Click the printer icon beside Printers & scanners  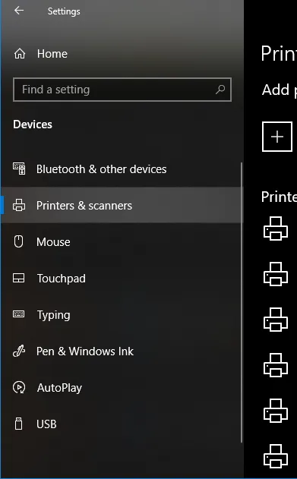pos(19,205)
